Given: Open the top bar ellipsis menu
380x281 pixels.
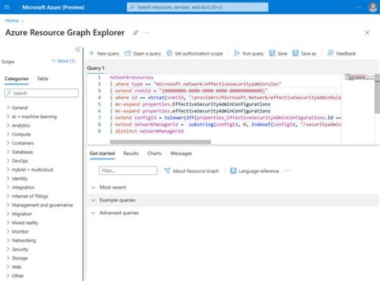Looking at the screenshot, I should coord(359,7).
